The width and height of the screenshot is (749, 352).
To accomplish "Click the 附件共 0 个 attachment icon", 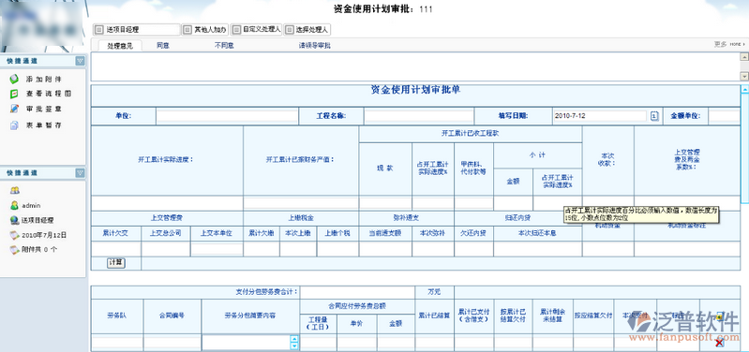I will 15,249.
